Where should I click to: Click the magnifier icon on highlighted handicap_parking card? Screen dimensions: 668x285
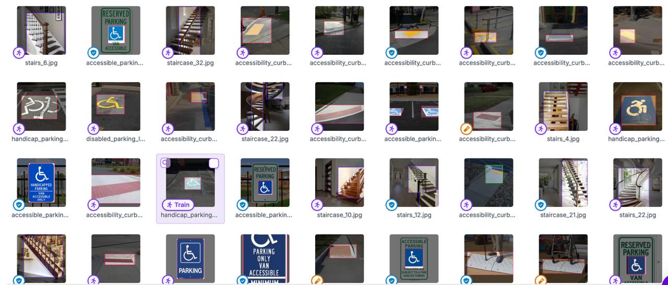[165, 163]
